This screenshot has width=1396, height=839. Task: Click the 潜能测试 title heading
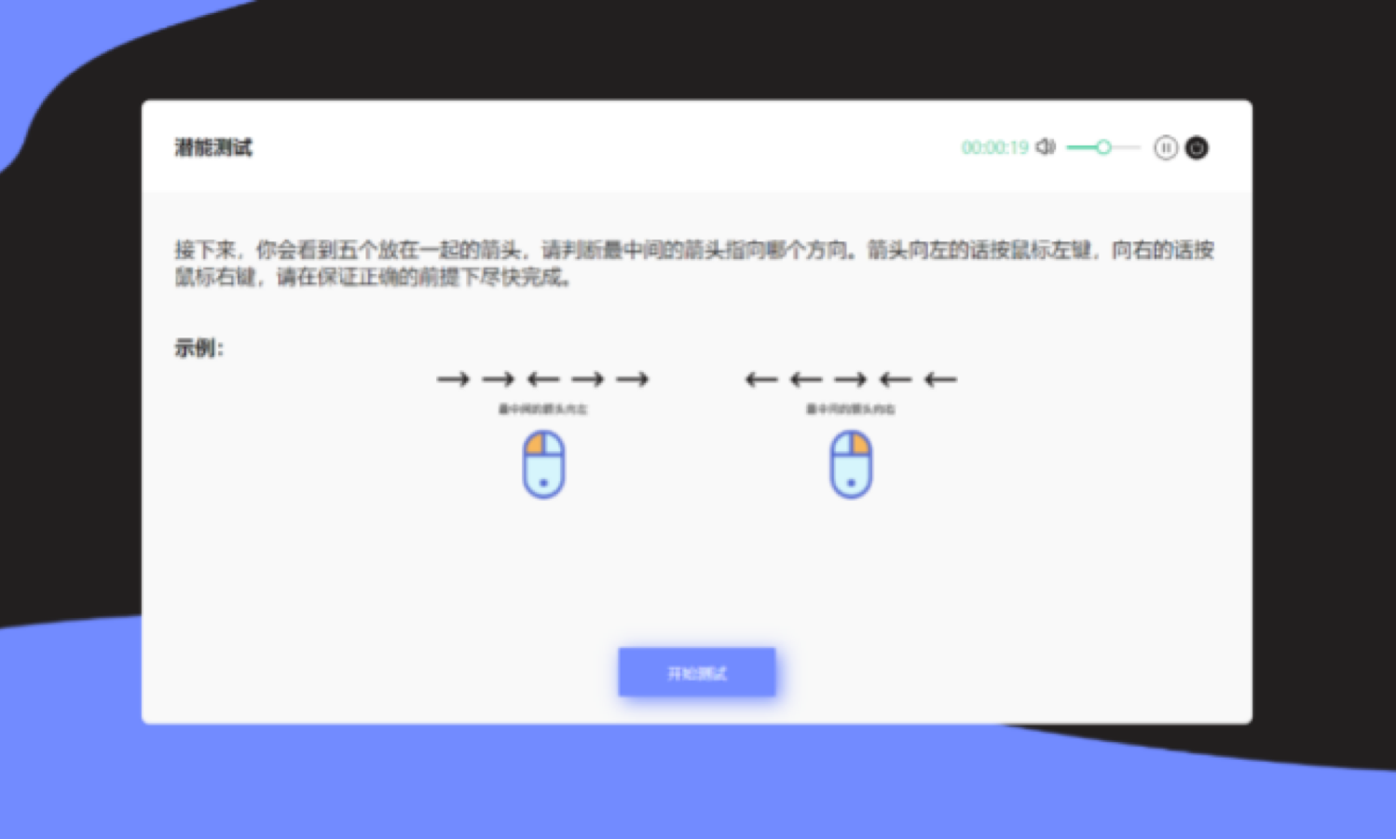click(x=213, y=147)
